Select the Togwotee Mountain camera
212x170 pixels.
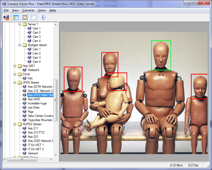point(40,120)
